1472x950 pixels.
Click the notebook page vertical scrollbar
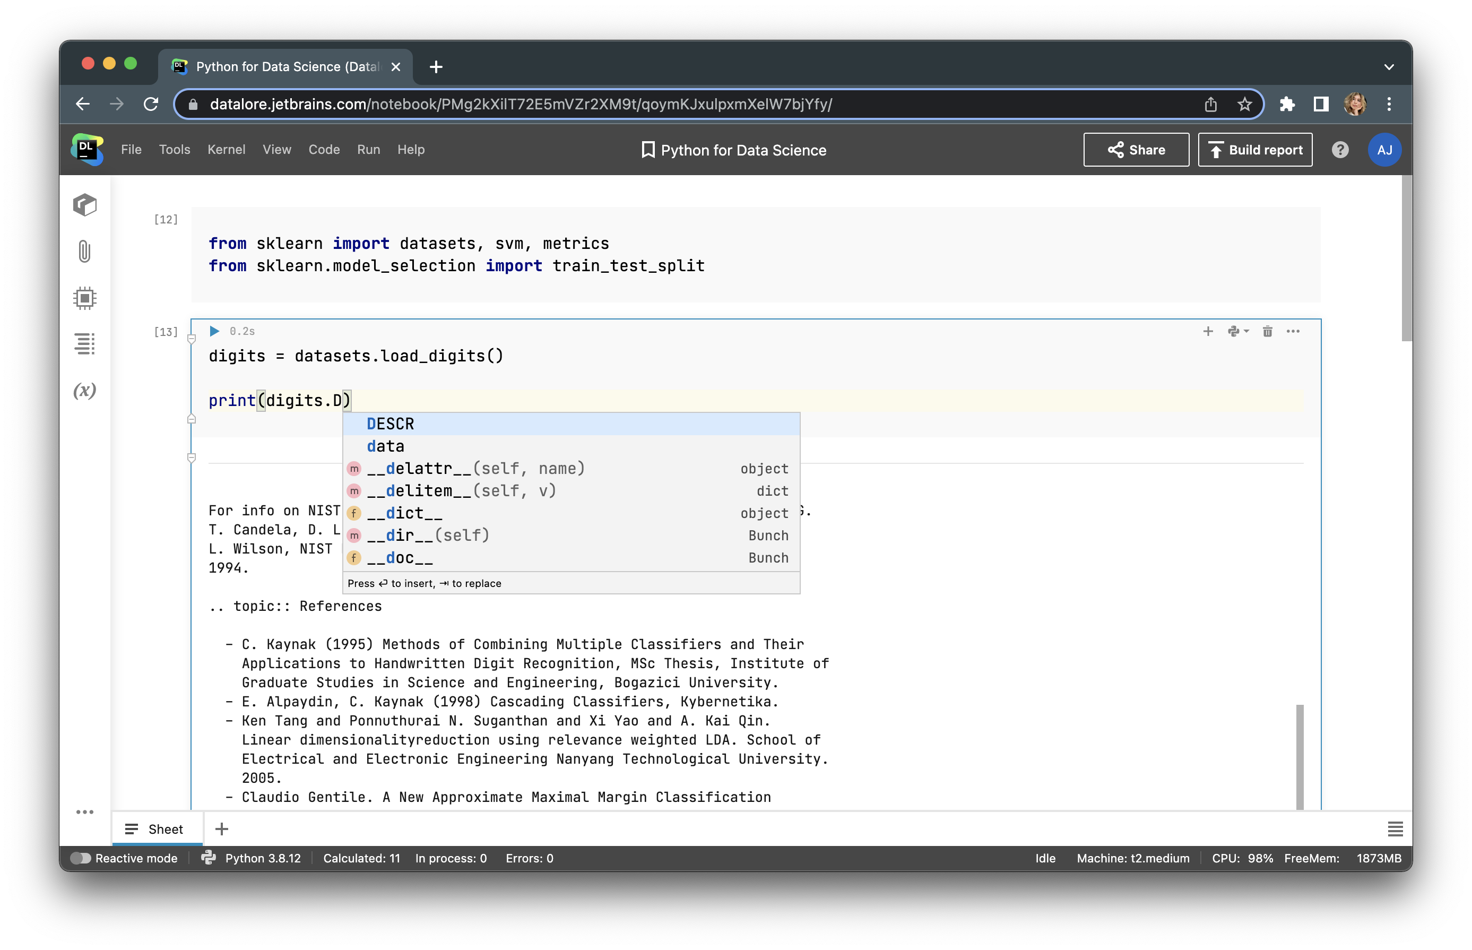tap(1406, 258)
